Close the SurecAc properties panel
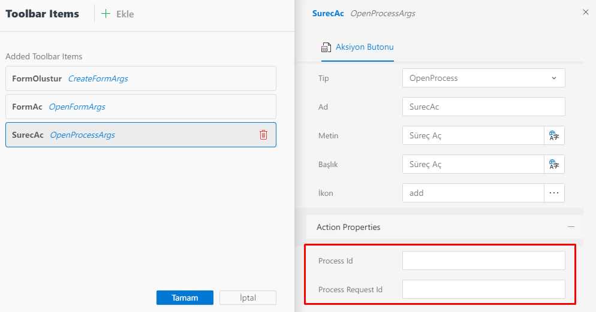 586,12
